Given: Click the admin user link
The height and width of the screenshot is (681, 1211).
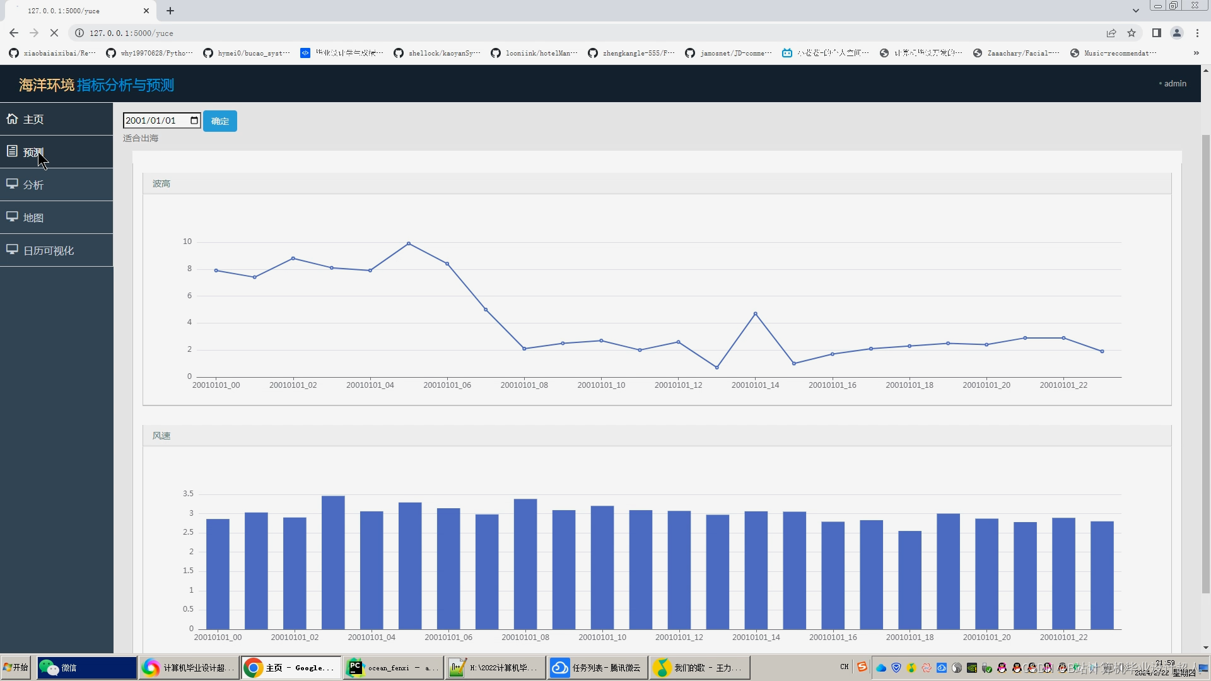Looking at the screenshot, I should pyautogui.click(x=1174, y=83).
